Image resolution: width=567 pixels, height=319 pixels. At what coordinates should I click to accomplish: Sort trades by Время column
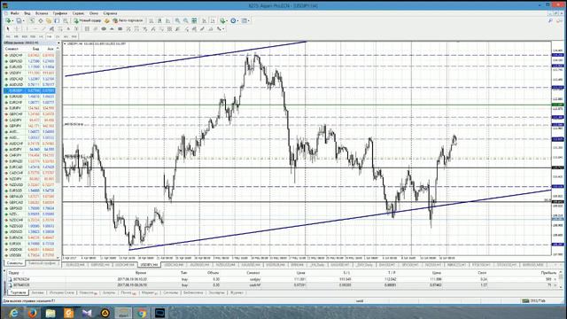tap(141, 273)
